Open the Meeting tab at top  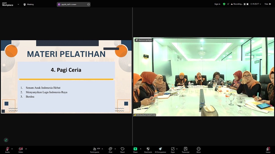(x=29, y=5)
